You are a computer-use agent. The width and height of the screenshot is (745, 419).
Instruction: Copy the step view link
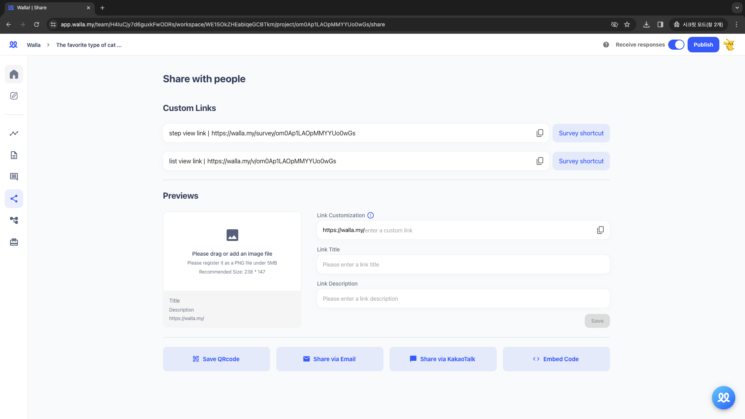(540, 133)
